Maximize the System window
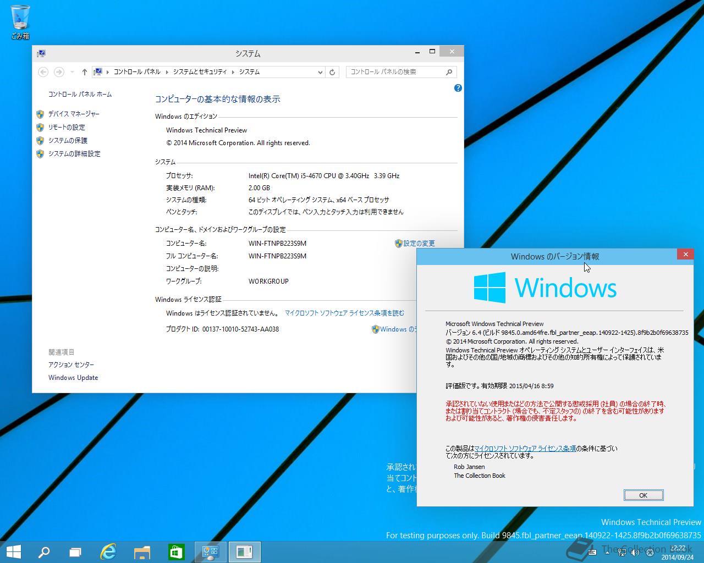This screenshot has width=704, height=563. tap(432, 52)
